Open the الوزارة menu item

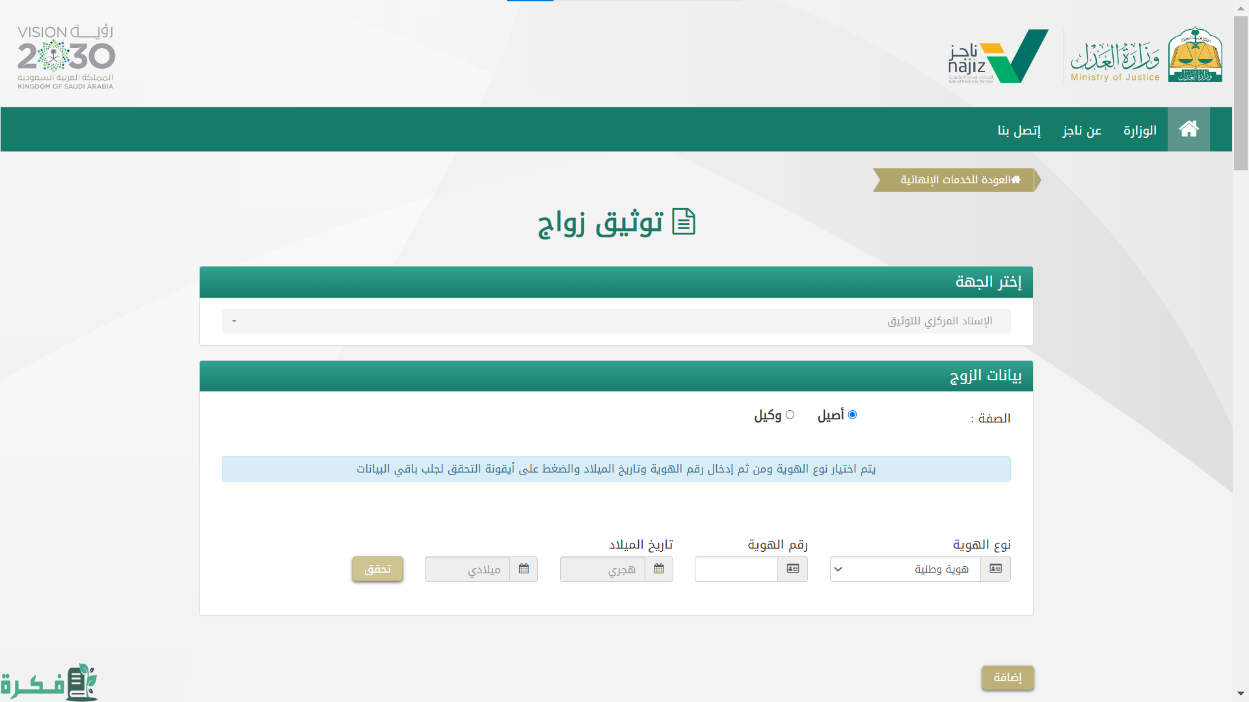point(1140,131)
